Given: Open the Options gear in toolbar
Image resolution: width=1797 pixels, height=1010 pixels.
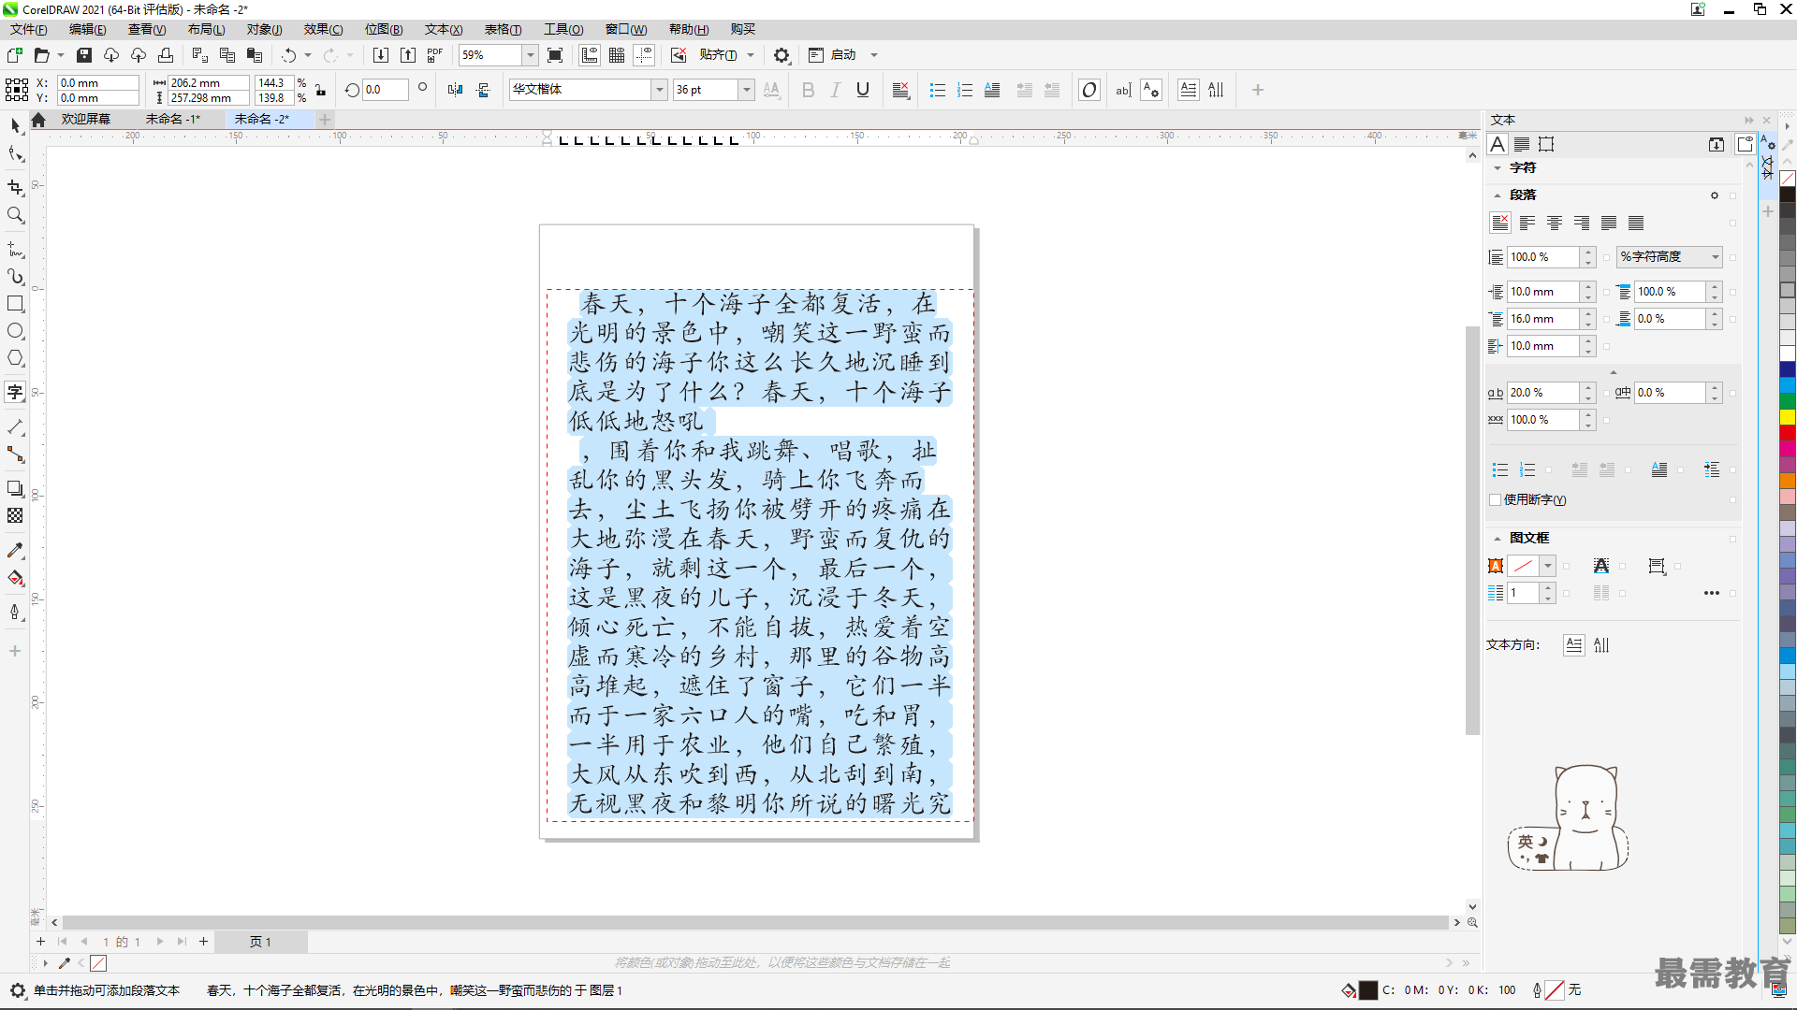Looking at the screenshot, I should coord(782,55).
